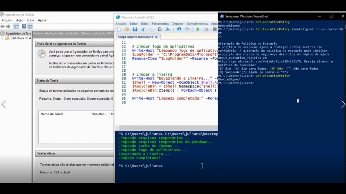This screenshot has height=194, width=346.
Task: Click New script icon in PowerShell ISE
Action: pos(118,29)
